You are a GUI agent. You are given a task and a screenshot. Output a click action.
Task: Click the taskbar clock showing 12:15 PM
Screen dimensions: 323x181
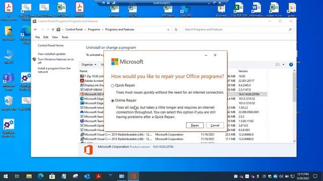(303, 176)
